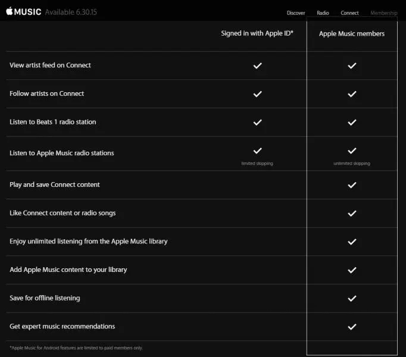Screen dimensions: 406x357
Task: Click the Signed in with Apple ID header
Action: click(x=258, y=34)
